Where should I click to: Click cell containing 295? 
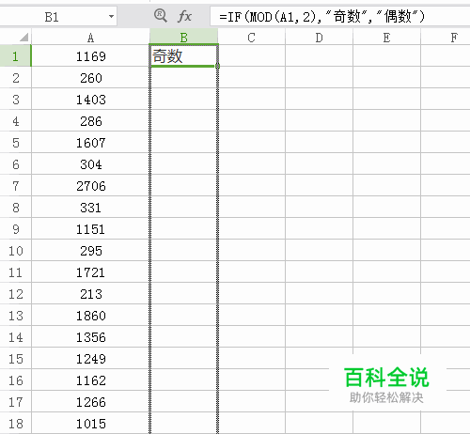pos(90,250)
